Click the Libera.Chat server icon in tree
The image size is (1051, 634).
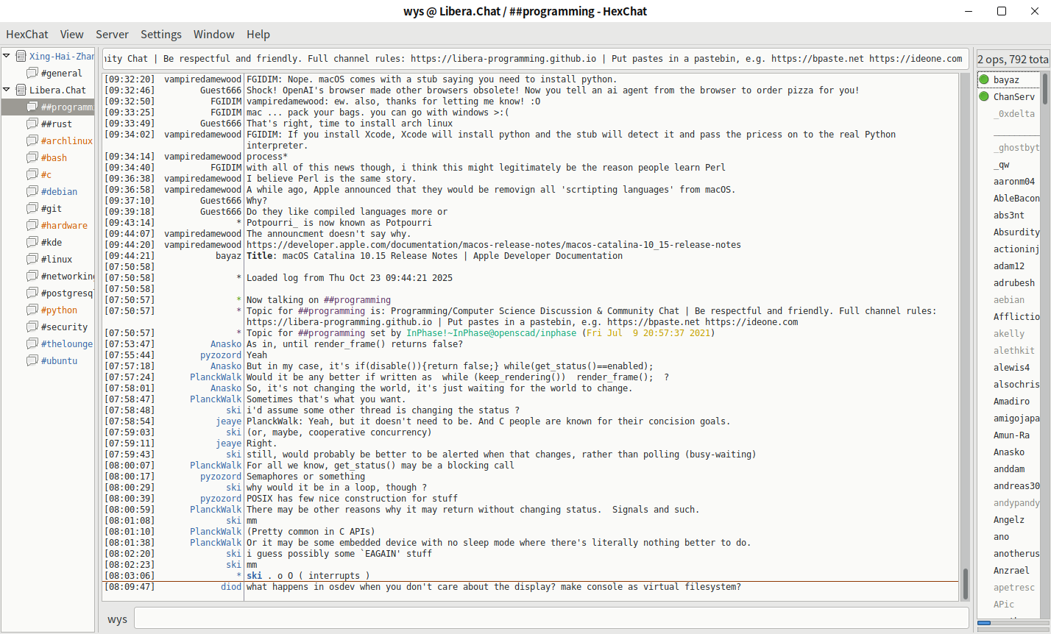[x=21, y=90]
